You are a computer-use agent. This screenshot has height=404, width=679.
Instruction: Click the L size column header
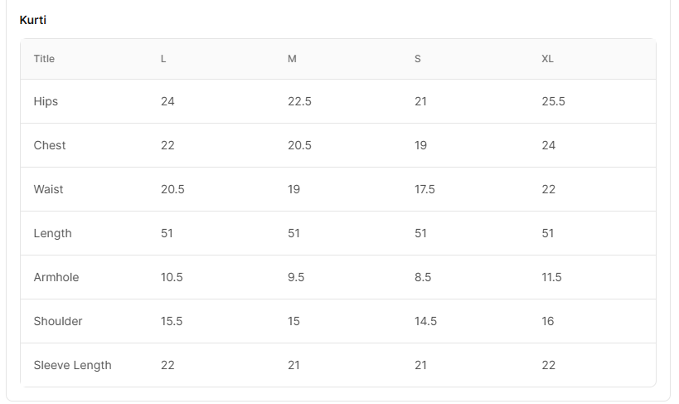[163, 59]
